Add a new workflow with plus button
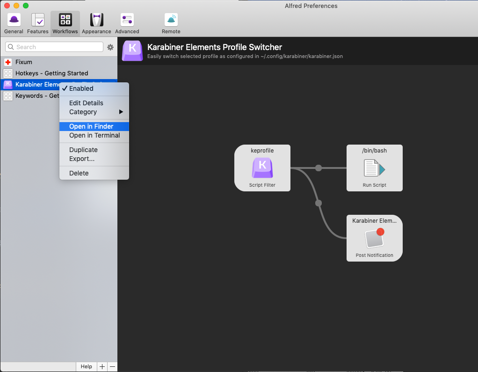Viewport: 478px width, 372px height. tap(102, 366)
